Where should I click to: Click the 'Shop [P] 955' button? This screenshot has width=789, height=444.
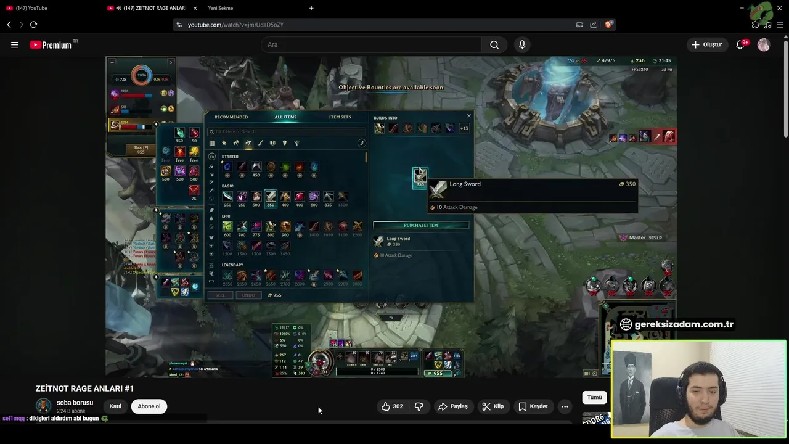141,150
